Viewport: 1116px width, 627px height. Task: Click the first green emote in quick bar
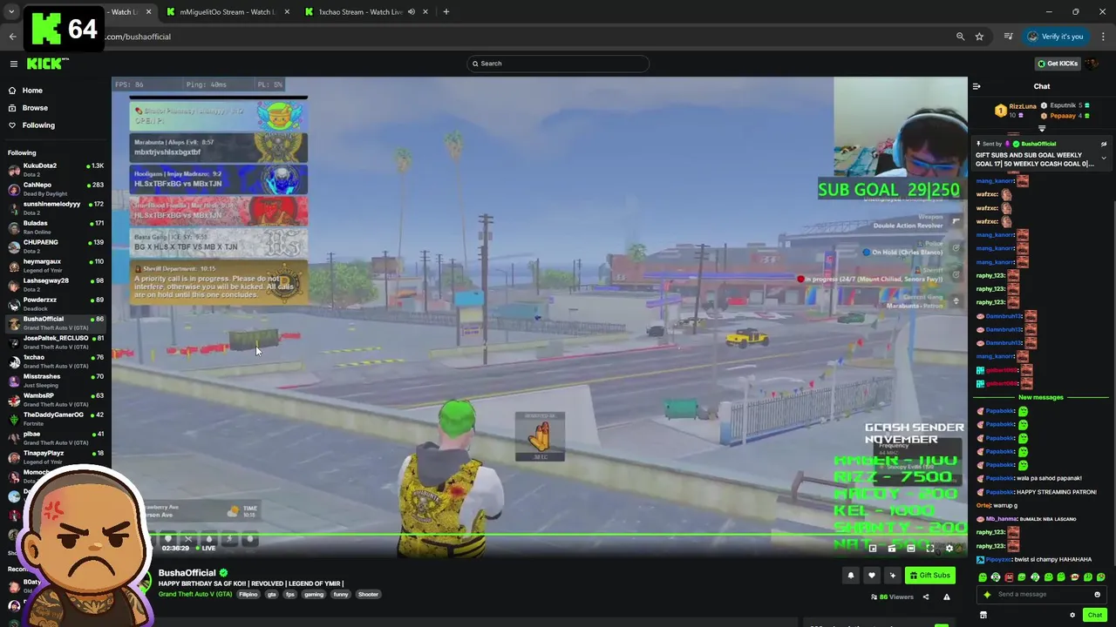[x=983, y=577]
